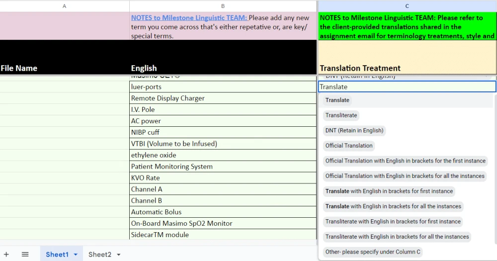497x261 pixels.
Task: Click the add new sheet plus icon
Action: 6,254
